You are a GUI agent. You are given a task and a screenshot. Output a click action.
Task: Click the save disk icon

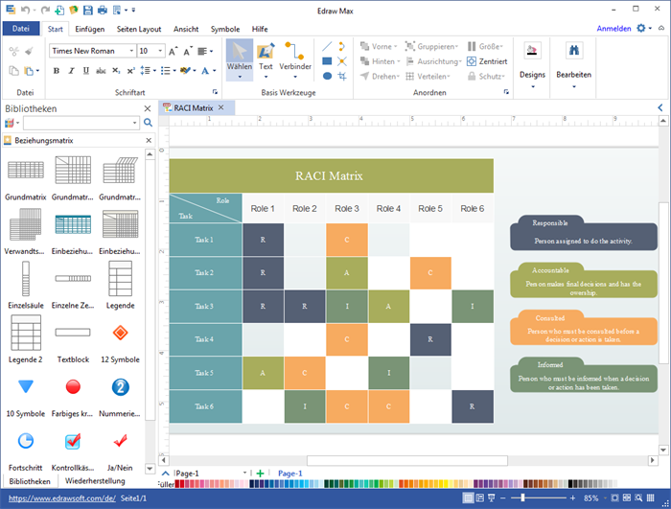tap(88, 10)
